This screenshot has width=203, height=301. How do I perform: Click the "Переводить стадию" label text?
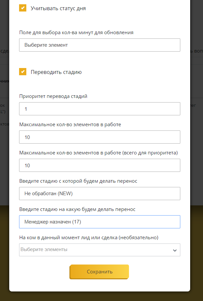(56, 72)
